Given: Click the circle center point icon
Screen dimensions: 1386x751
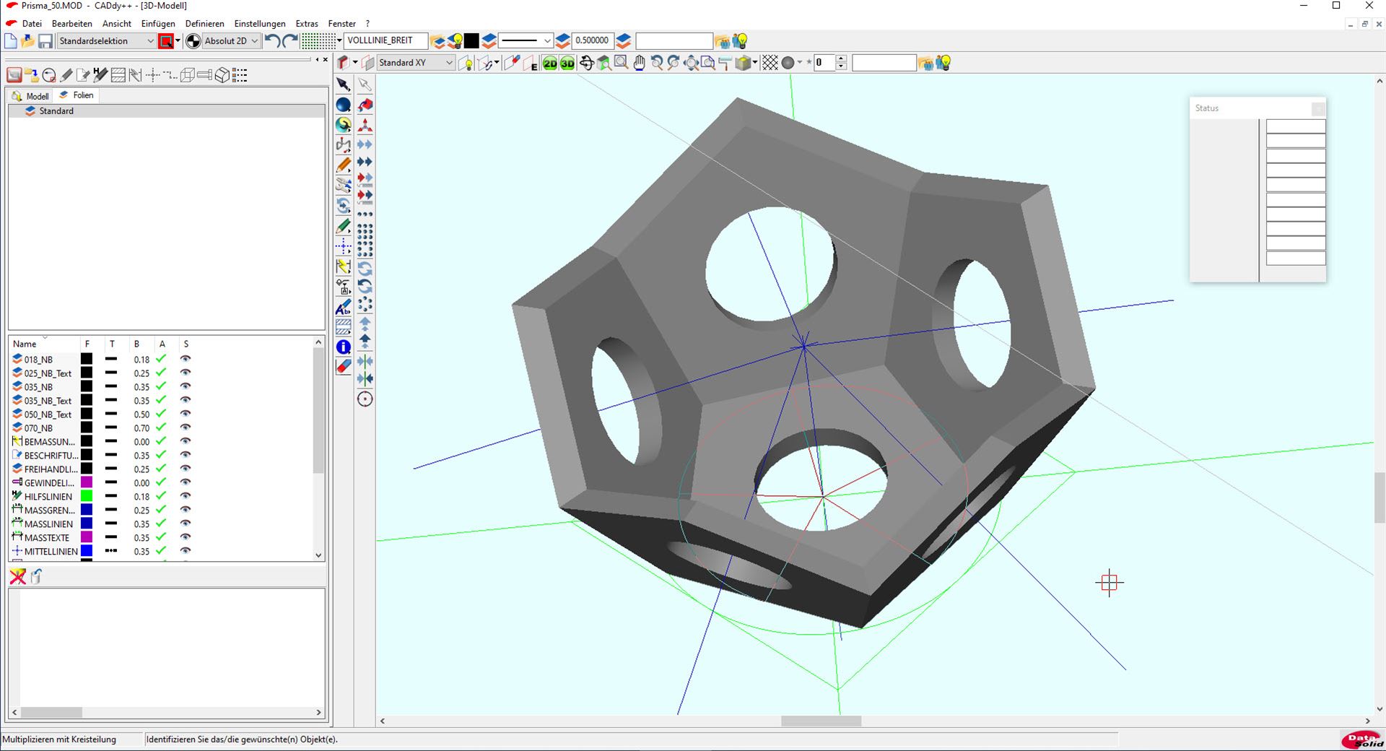Looking at the screenshot, I should (365, 399).
